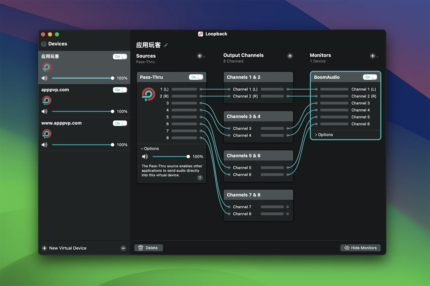The height and width of the screenshot is (286, 430).
Task: Click the Delete button
Action: (x=148, y=248)
